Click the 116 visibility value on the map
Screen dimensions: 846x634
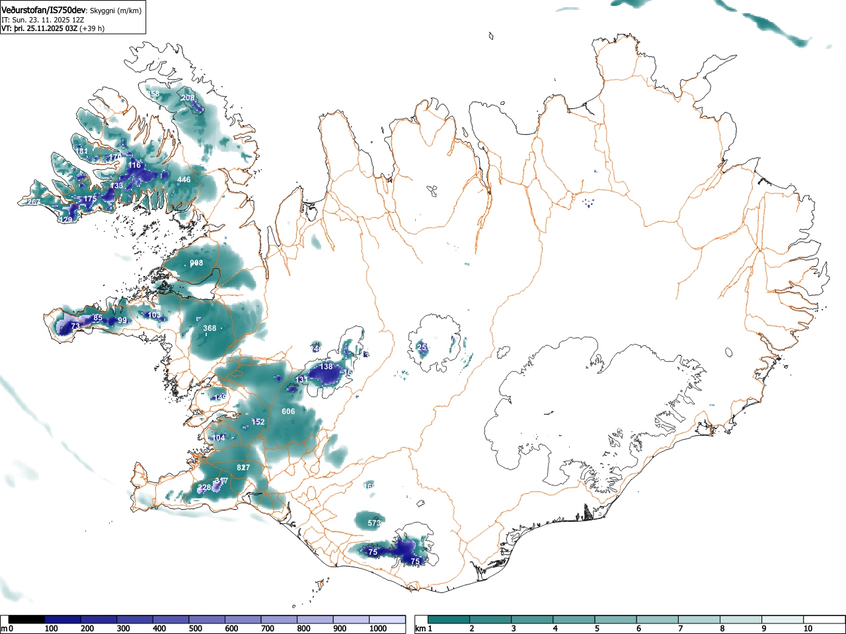pyautogui.click(x=135, y=165)
